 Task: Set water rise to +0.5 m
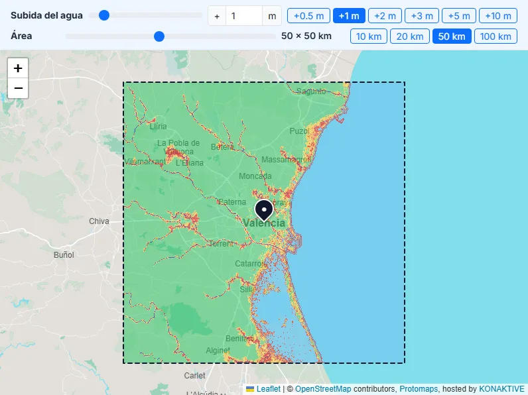308,16
